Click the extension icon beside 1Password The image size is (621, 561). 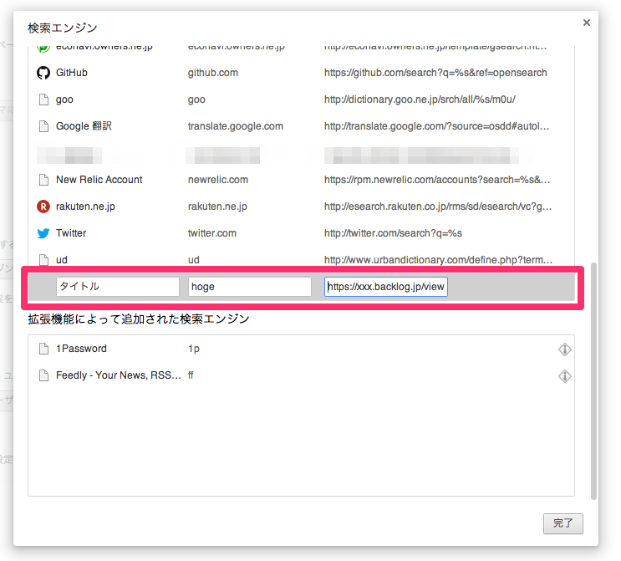coord(565,349)
